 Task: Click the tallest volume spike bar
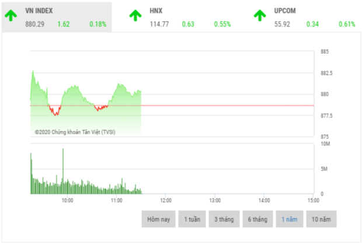(x=62, y=169)
